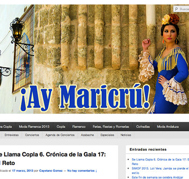189x179 pixels.
Task: Click the No hay comentarios link
Action: point(82,170)
